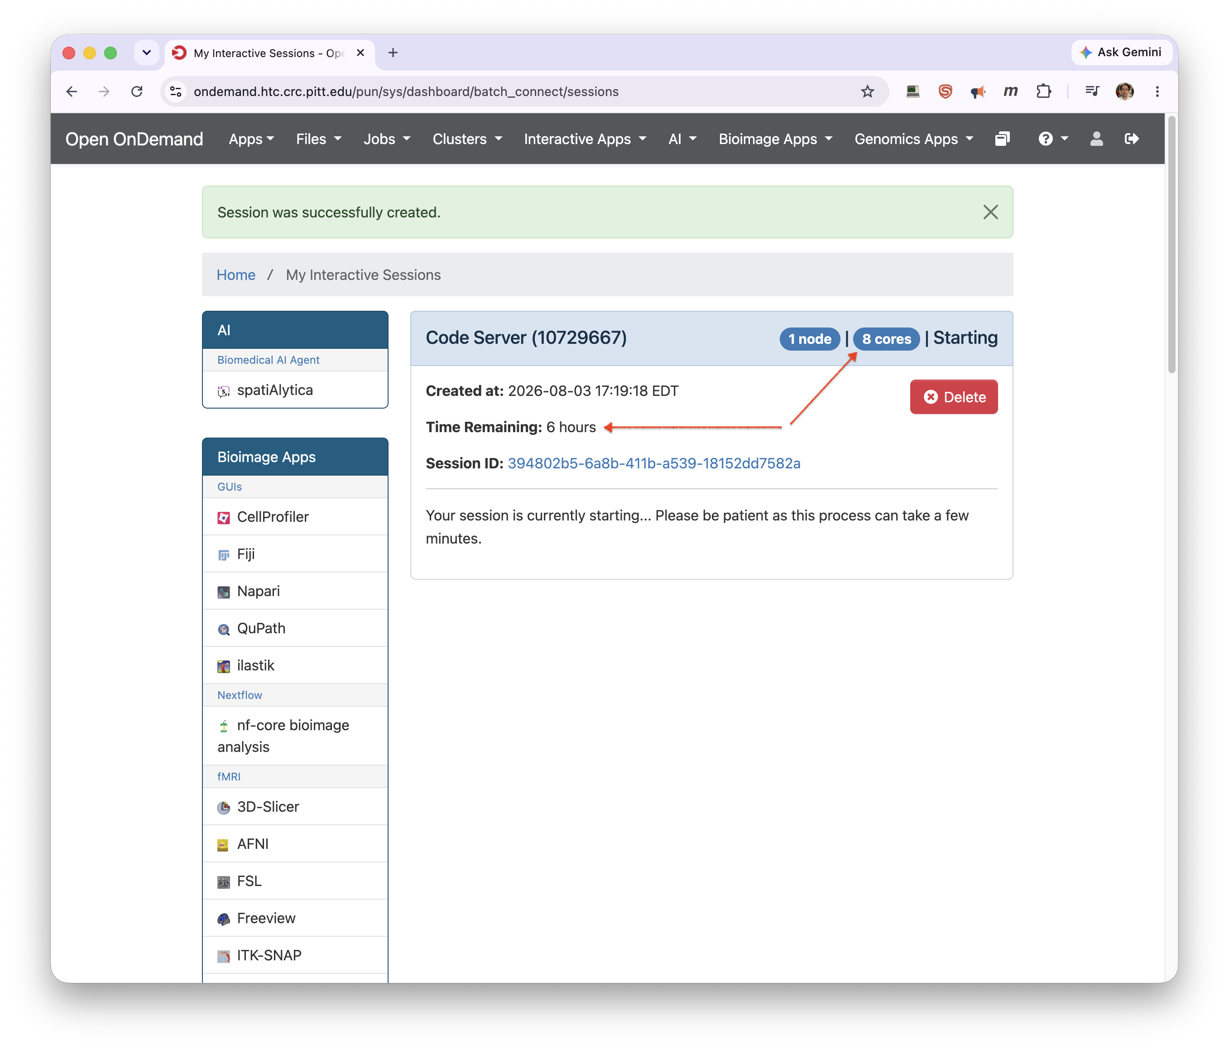Viewport: 1229px width, 1050px height.
Task: Open the media controls icon in toolbar
Action: tap(1092, 92)
